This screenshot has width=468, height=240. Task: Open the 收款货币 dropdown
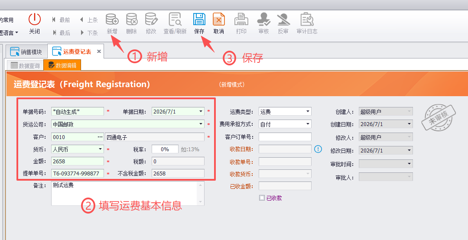coord(308,174)
